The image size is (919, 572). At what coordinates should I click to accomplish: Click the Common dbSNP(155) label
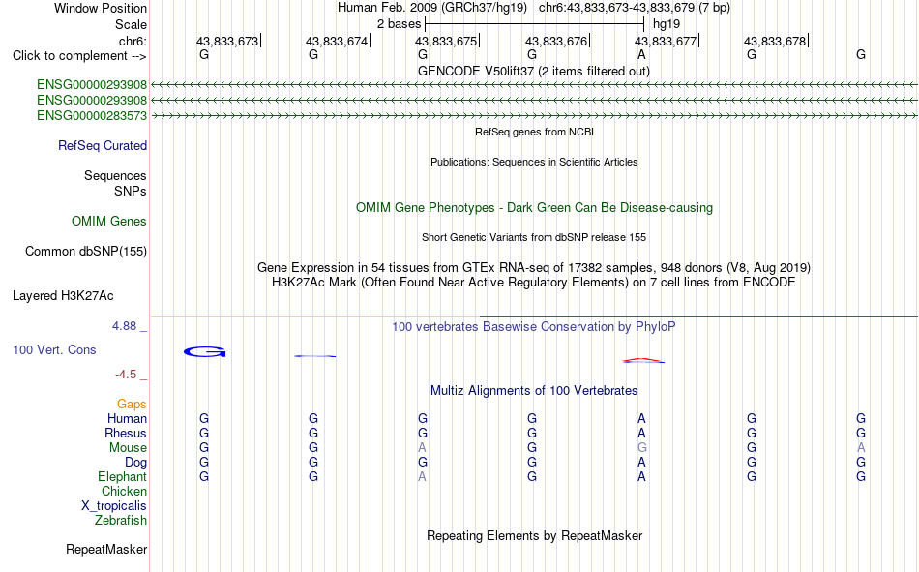(x=85, y=251)
